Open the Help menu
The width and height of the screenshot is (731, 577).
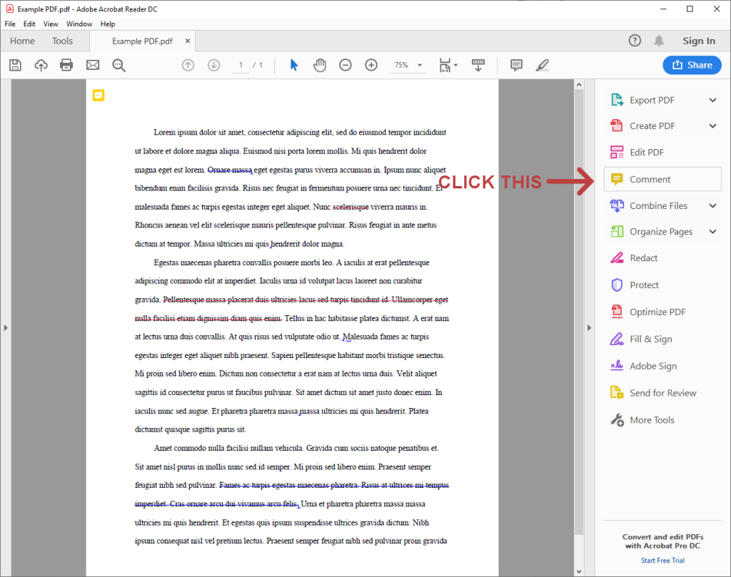tap(108, 24)
